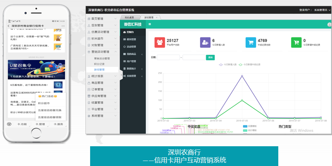The height and width of the screenshot is (166, 332).
Task: Collapse 营销活动管理 menu section
Action: 102,52
